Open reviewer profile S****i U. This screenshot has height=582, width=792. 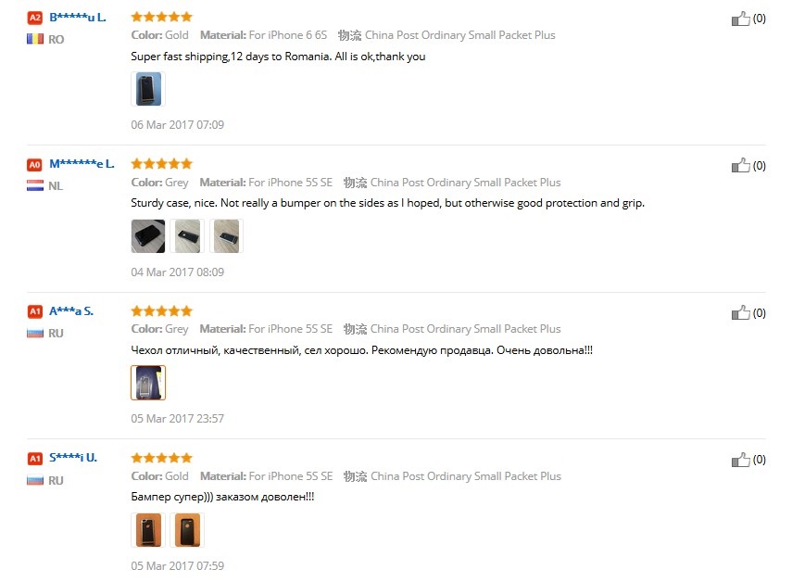pyautogui.click(x=73, y=458)
